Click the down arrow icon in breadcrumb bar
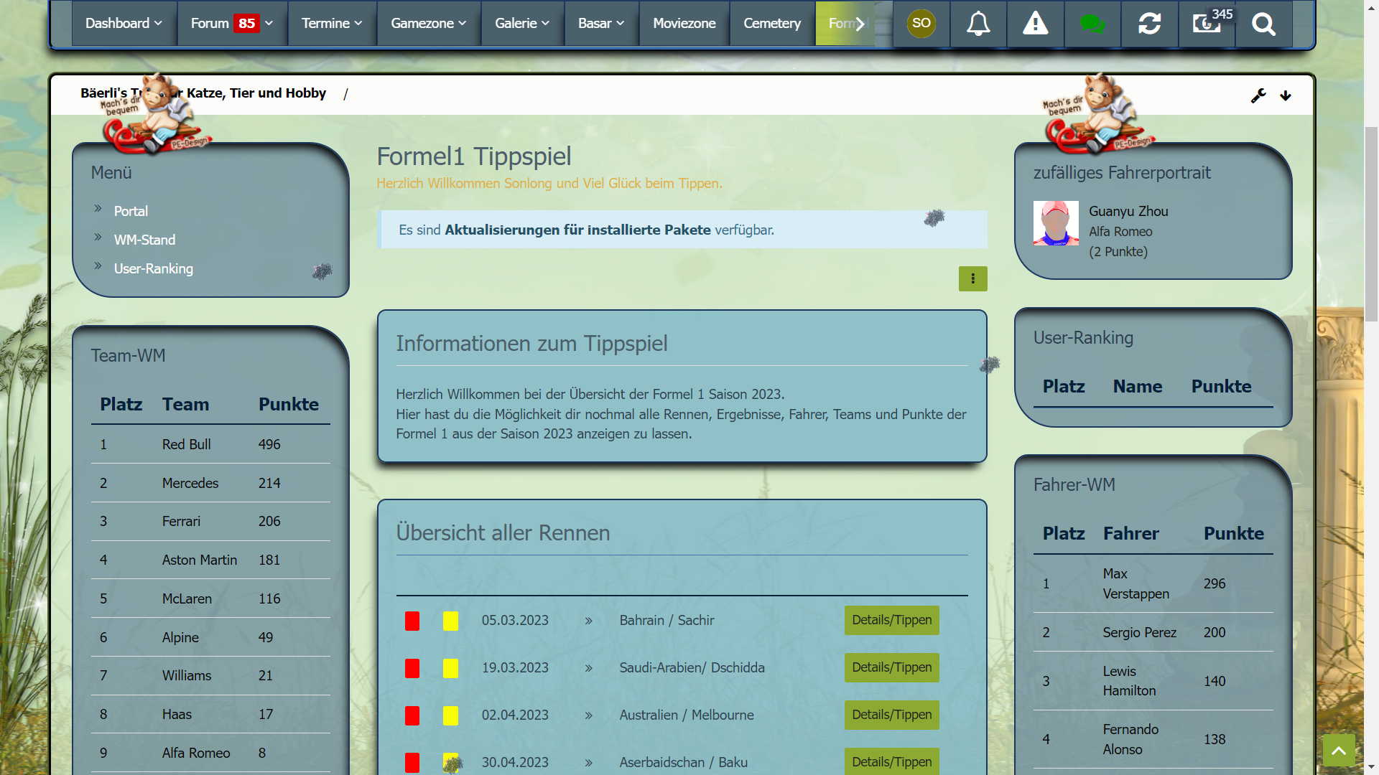The width and height of the screenshot is (1379, 775). coord(1286,95)
